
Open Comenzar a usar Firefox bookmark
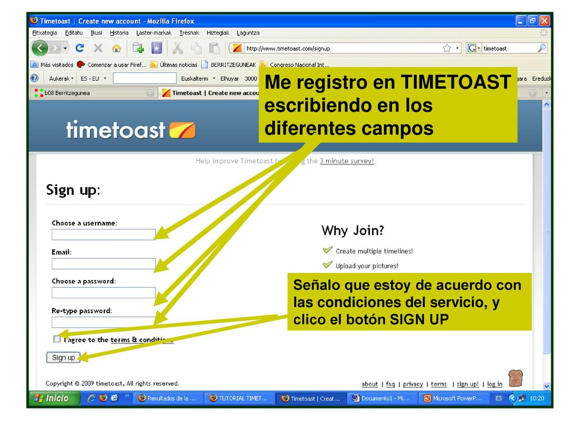pos(112,65)
